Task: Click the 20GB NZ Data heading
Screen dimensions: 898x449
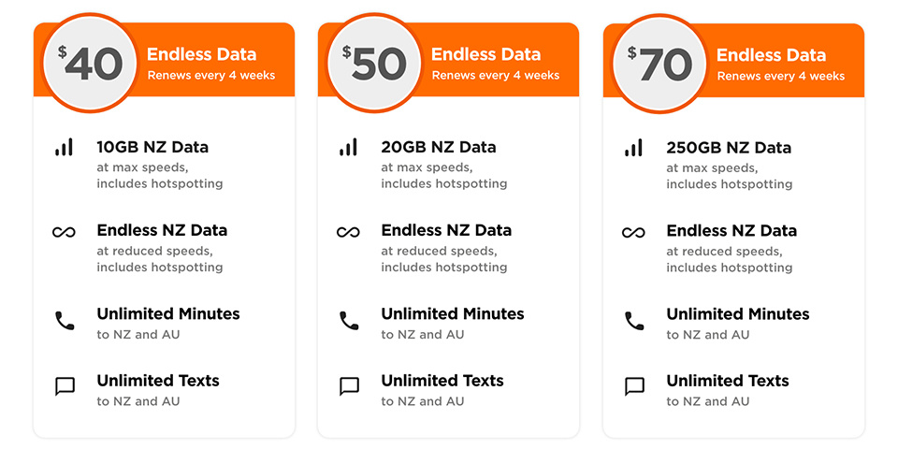Action: (x=439, y=147)
